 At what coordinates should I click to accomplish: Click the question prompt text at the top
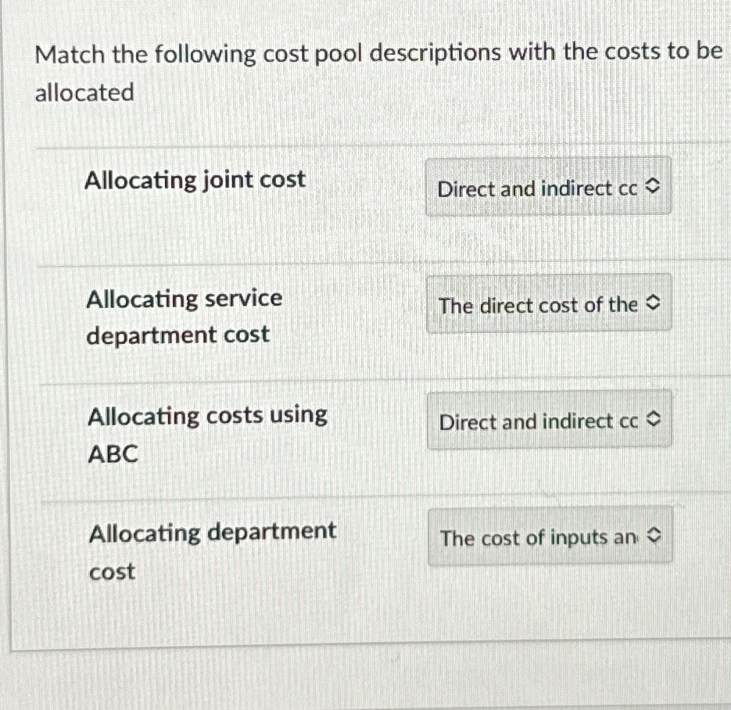378,52
